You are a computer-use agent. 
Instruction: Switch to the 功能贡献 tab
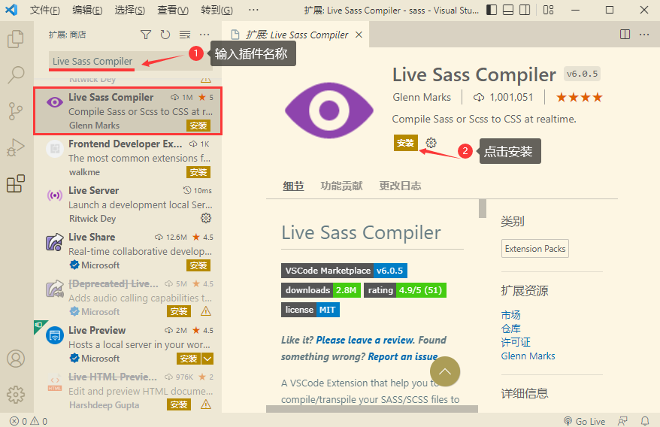click(x=341, y=186)
